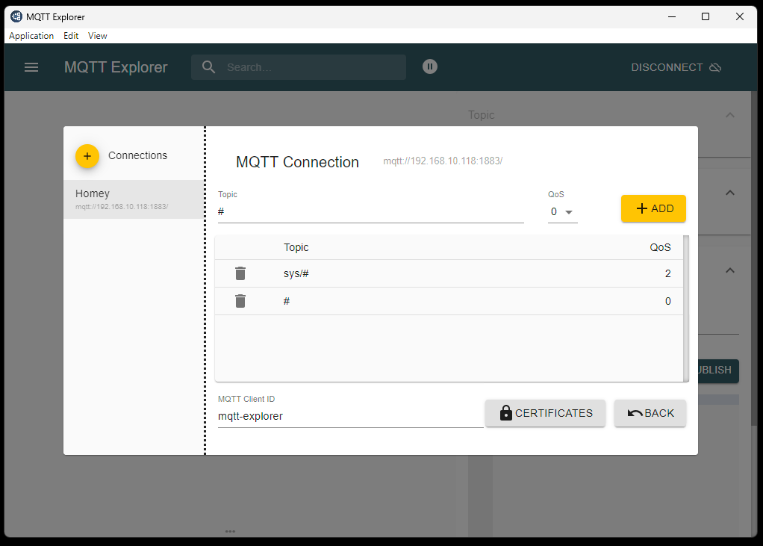Minimize the MQTT Explorer window
This screenshot has width=763, height=546.
(x=672, y=16)
